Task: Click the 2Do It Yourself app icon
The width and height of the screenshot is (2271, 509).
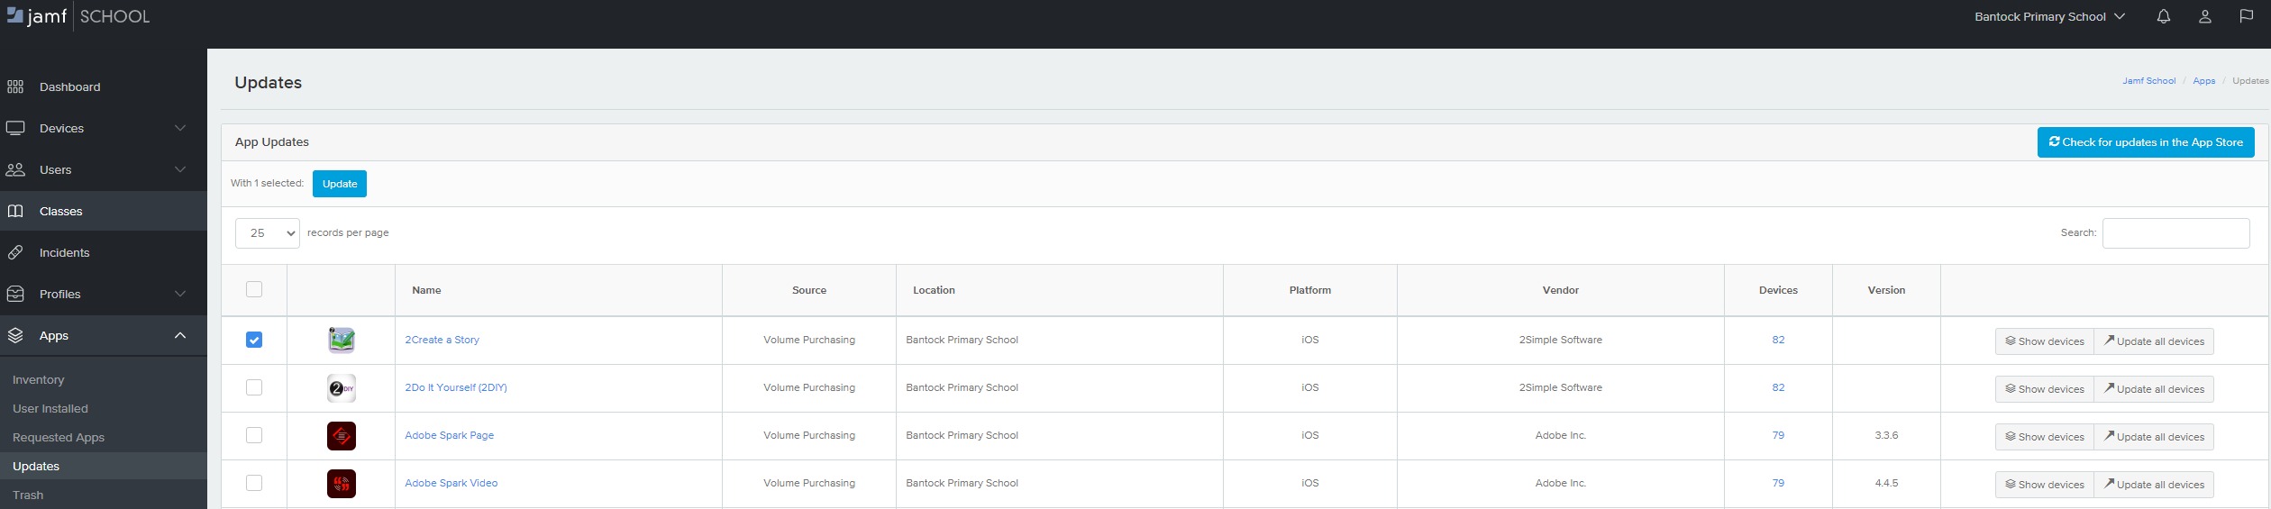Action: coord(342,388)
